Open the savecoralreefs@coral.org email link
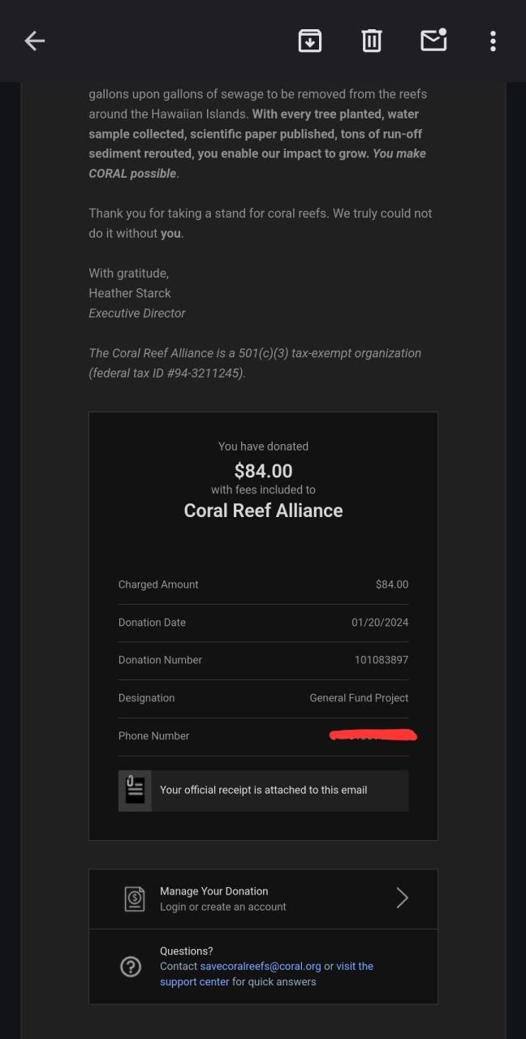 tap(261, 966)
